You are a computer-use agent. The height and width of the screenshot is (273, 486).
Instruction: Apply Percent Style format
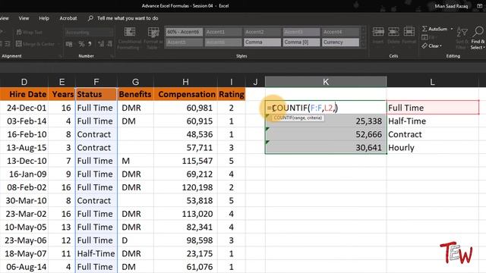coord(81,44)
